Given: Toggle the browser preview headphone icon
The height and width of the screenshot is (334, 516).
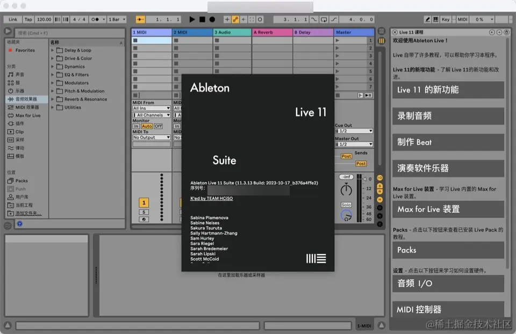Looking at the screenshot, I should (20, 224).
